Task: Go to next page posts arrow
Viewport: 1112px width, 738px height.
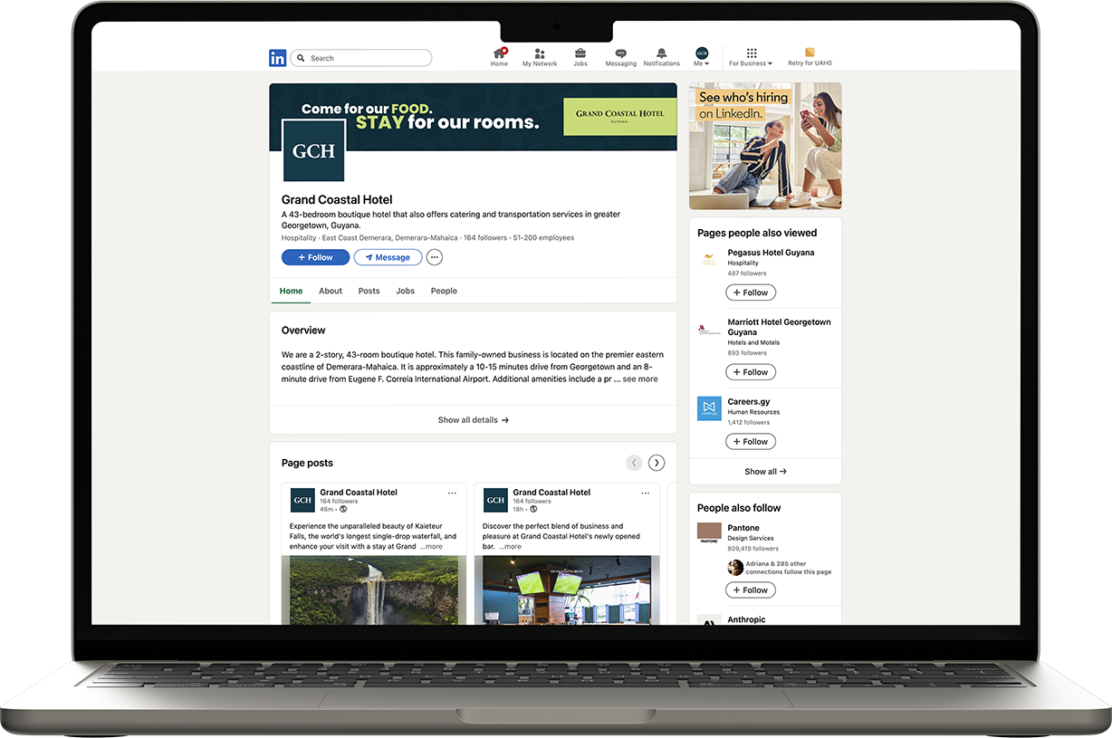Action: click(657, 463)
